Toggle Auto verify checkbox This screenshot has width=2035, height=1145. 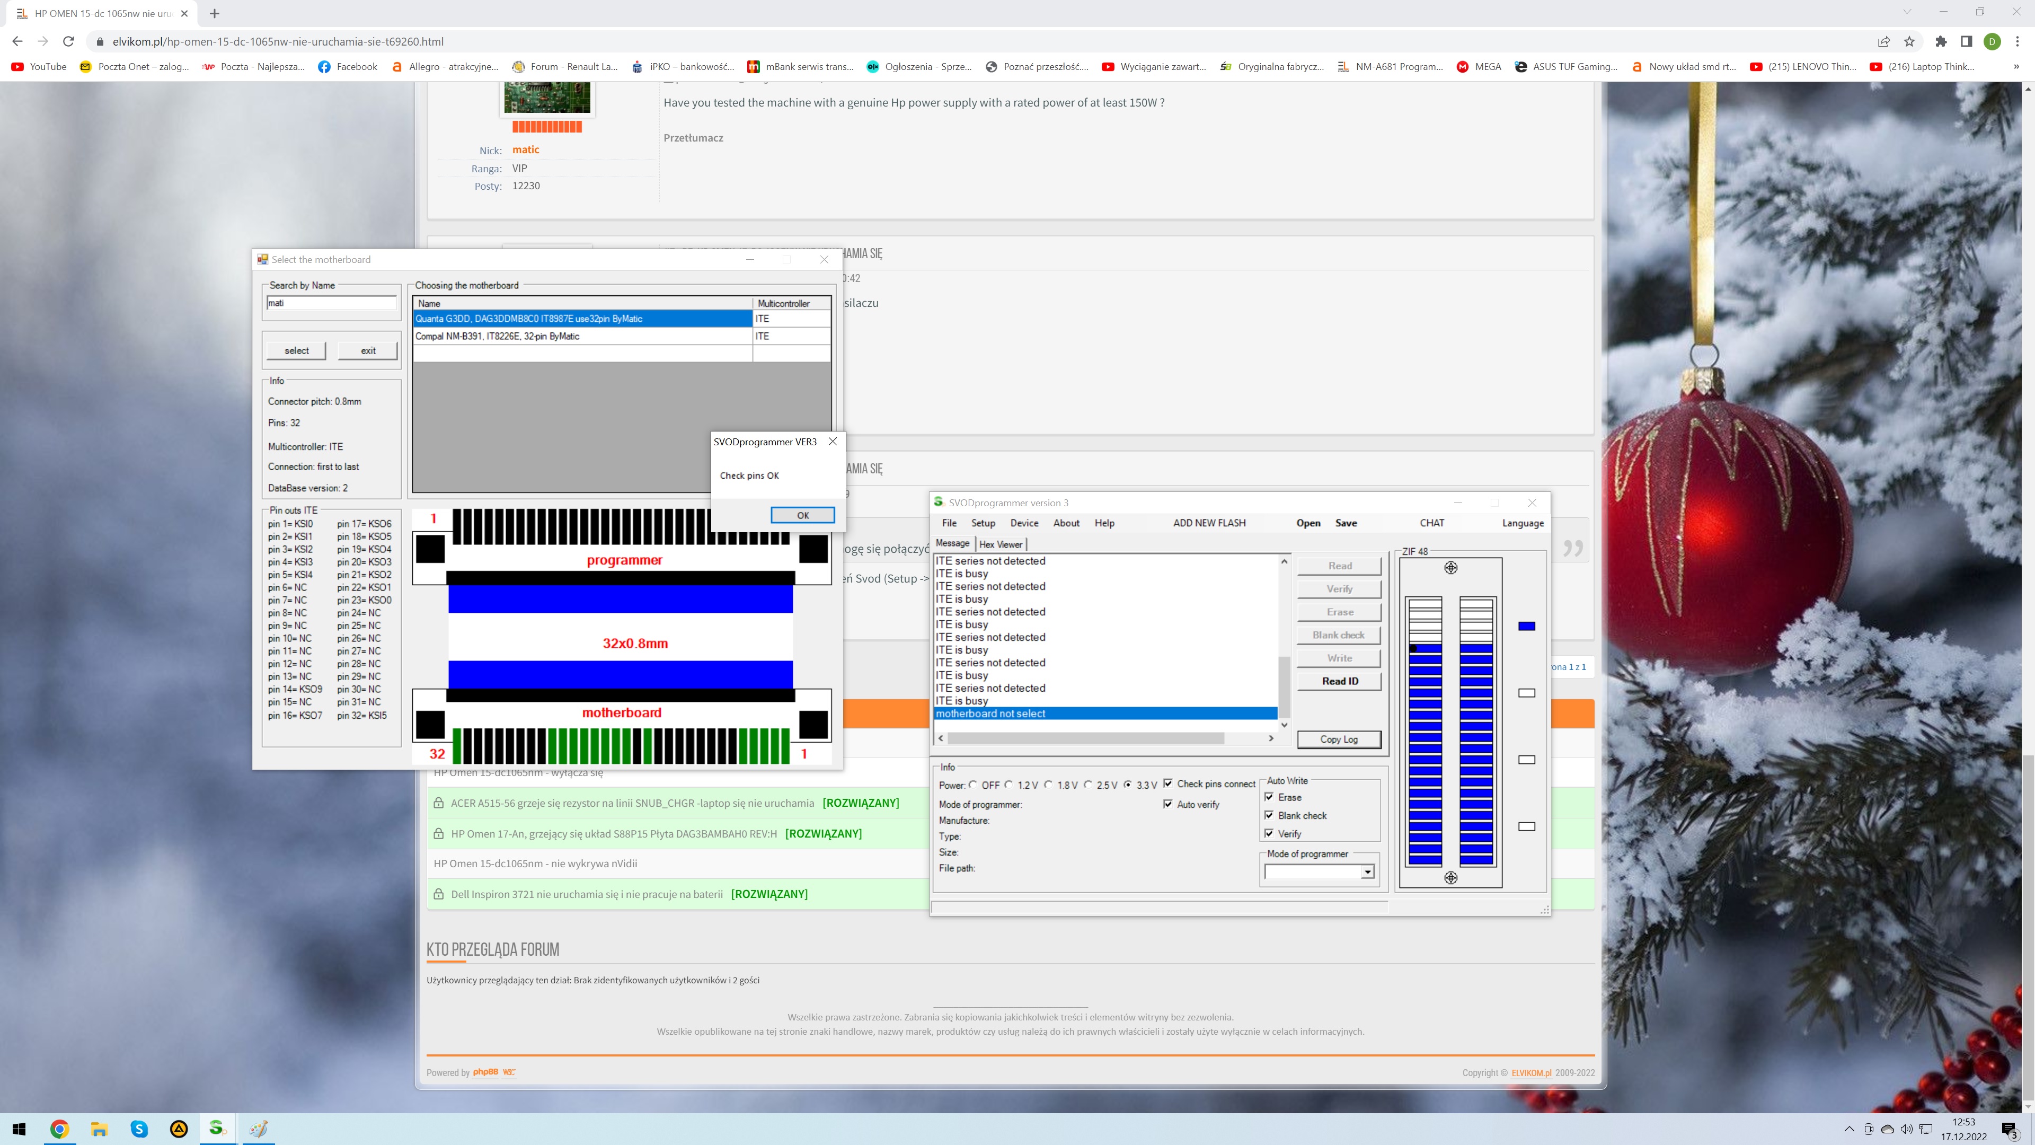1167,804
